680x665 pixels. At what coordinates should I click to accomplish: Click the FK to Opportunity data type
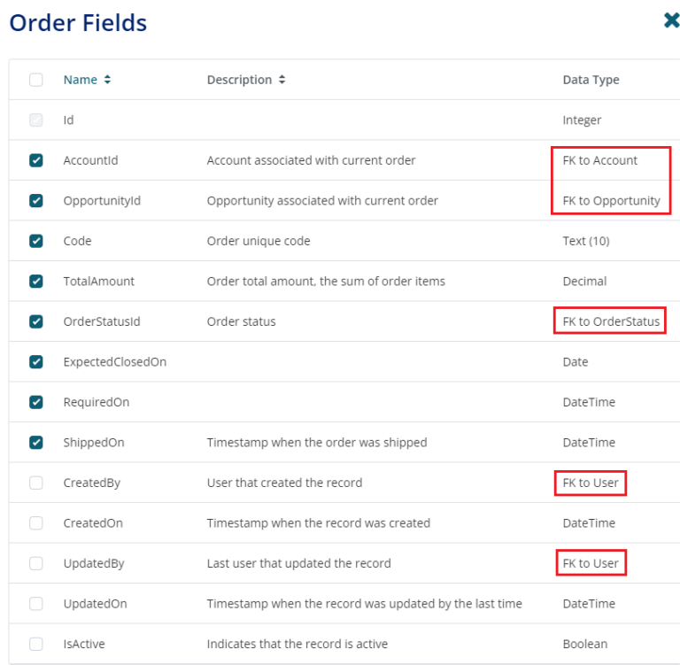click(611, 201)
